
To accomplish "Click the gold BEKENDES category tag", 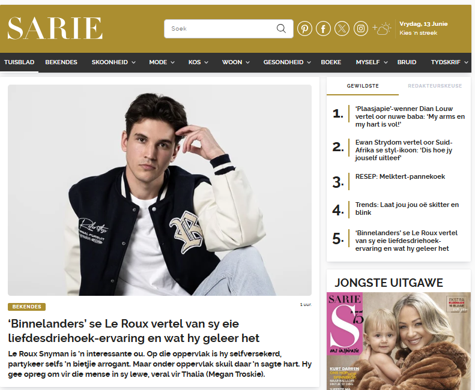I will coord(26,307).
